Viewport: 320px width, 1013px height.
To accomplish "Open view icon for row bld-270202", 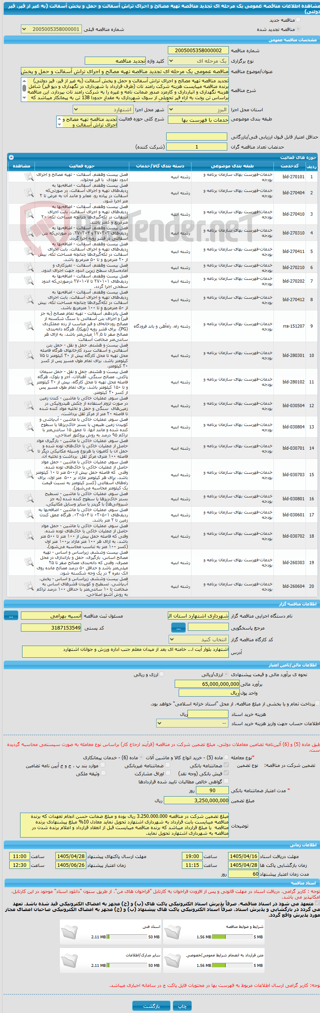I will 29,281.
